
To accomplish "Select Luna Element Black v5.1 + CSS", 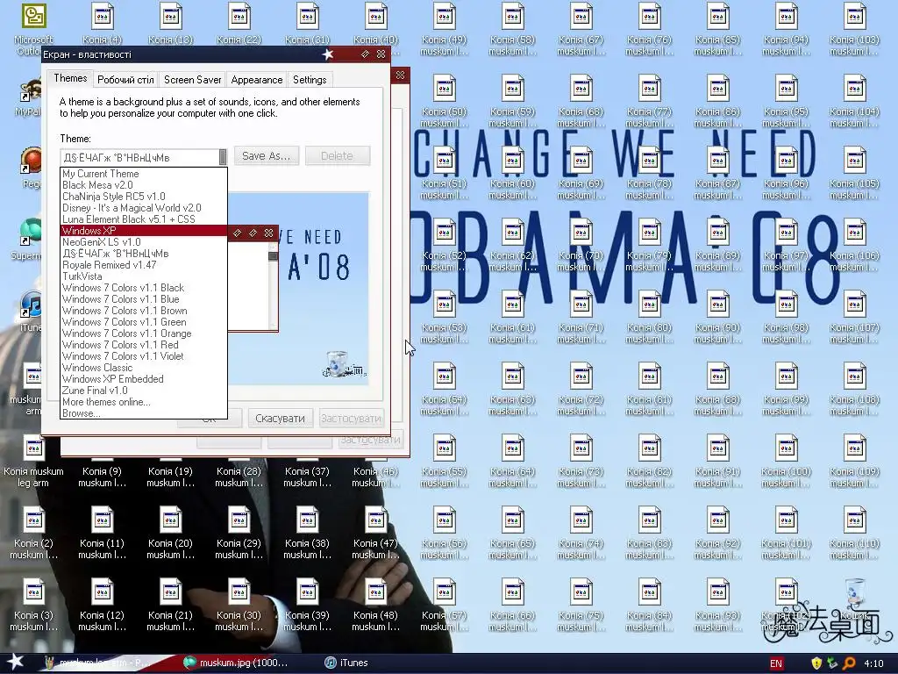I will coord(144,219).
